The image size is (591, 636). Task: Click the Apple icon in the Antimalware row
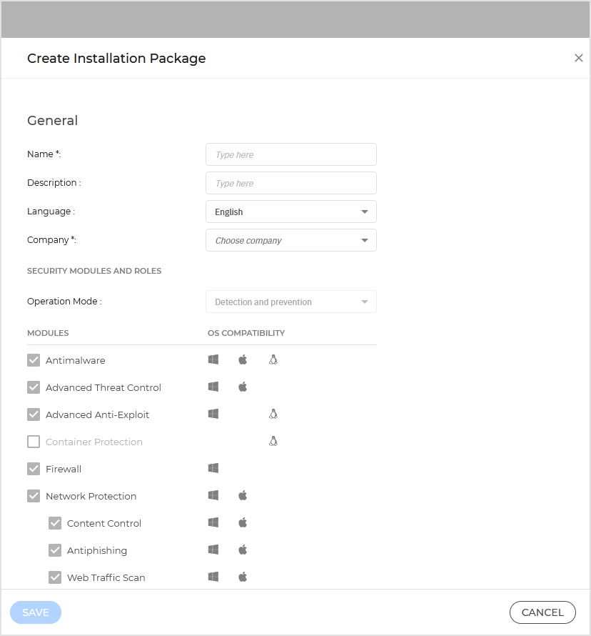pyautogui.click(x=243, y=359)
